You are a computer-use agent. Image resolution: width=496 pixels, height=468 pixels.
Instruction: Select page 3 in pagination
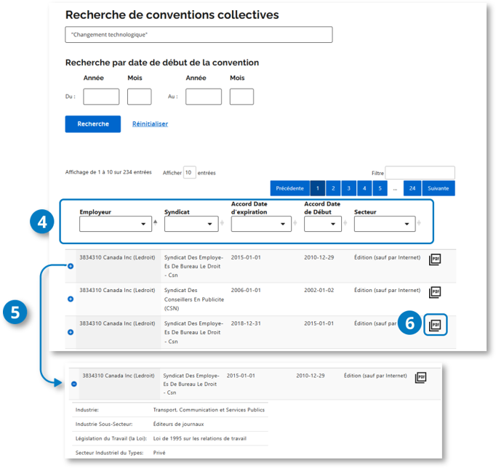pyautogui.click(x=349, y=188)
